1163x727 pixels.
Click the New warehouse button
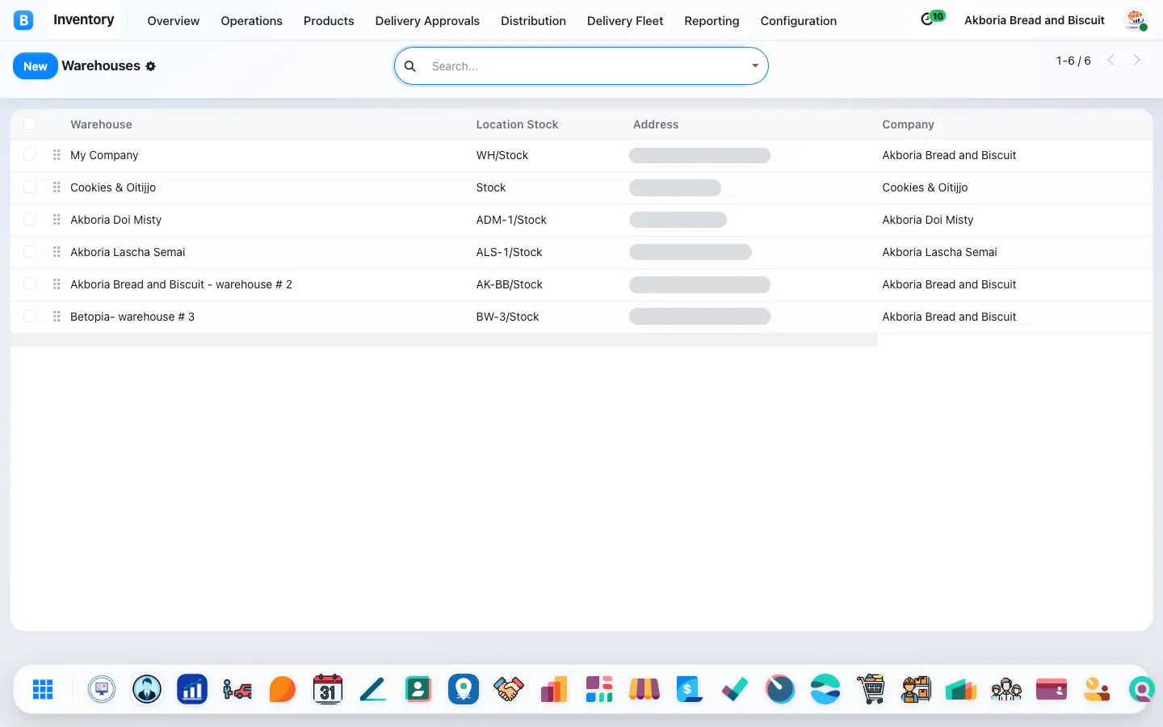click(x=36, y=66)
